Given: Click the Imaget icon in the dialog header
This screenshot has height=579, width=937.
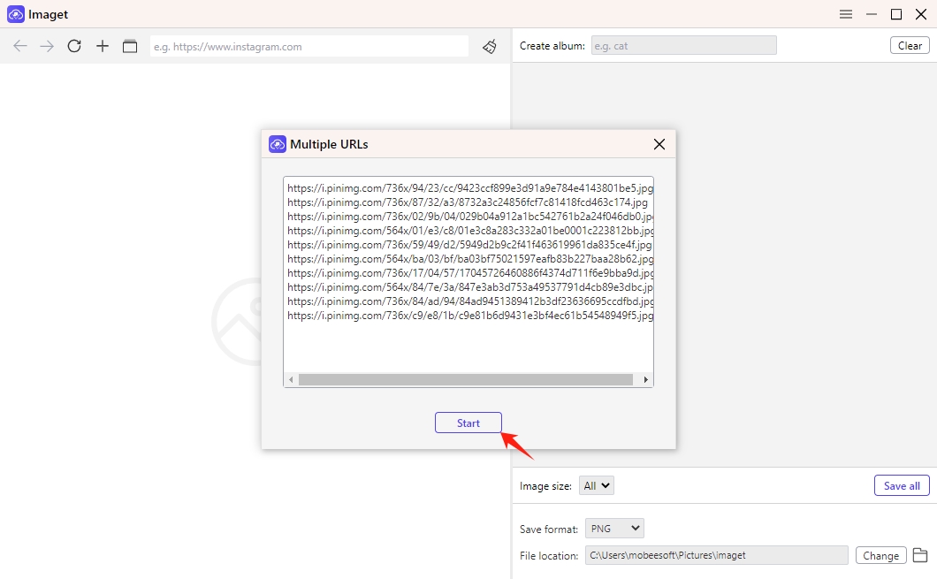Looking at the screenshot, I should 278,143.
